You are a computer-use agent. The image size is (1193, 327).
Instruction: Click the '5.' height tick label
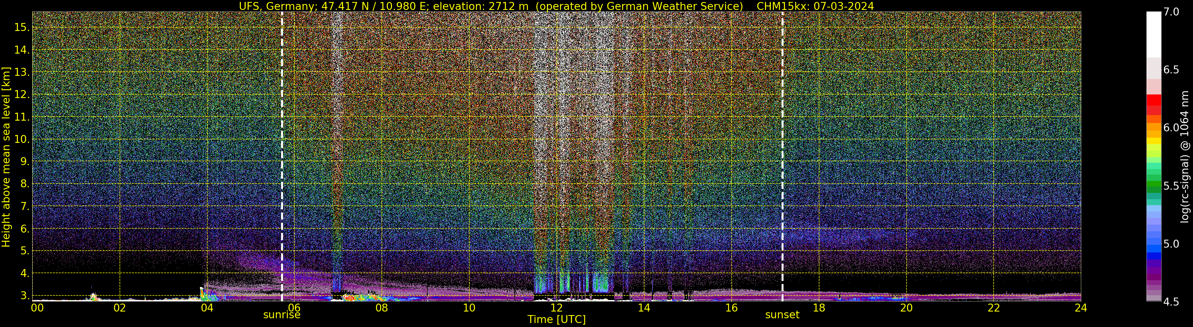24,251
